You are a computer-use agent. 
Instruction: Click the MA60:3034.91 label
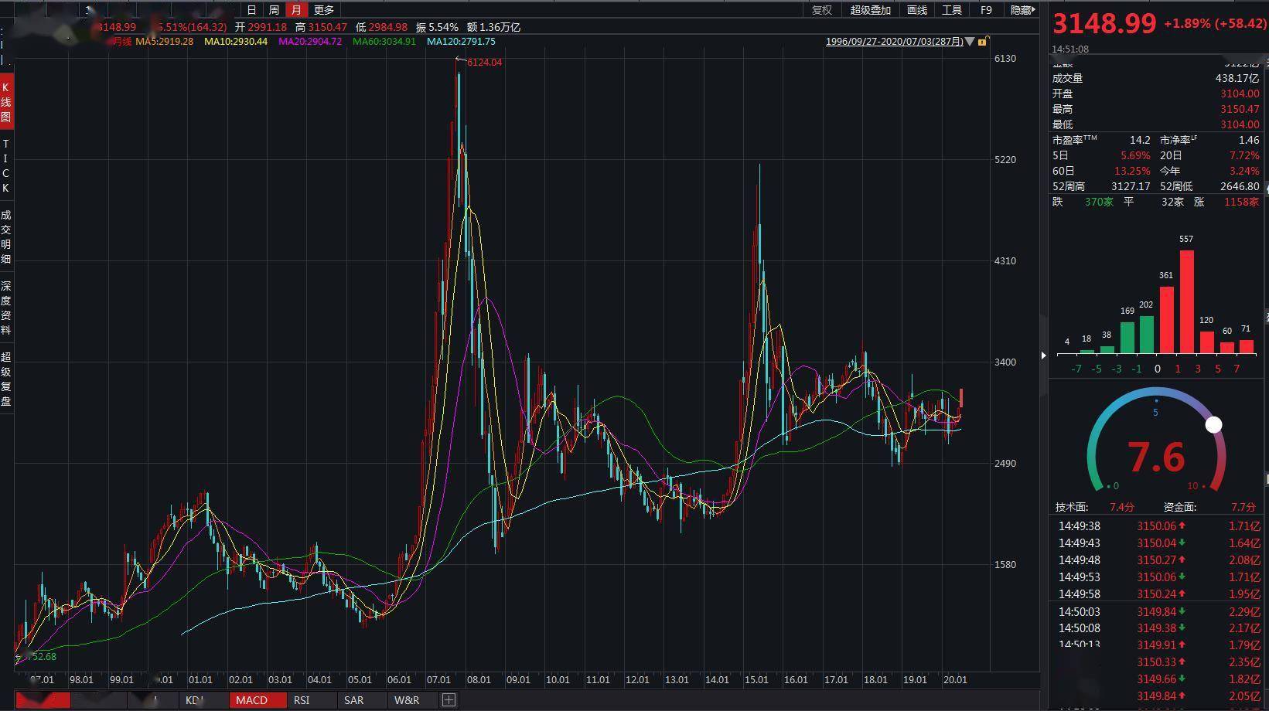point(384,42)
